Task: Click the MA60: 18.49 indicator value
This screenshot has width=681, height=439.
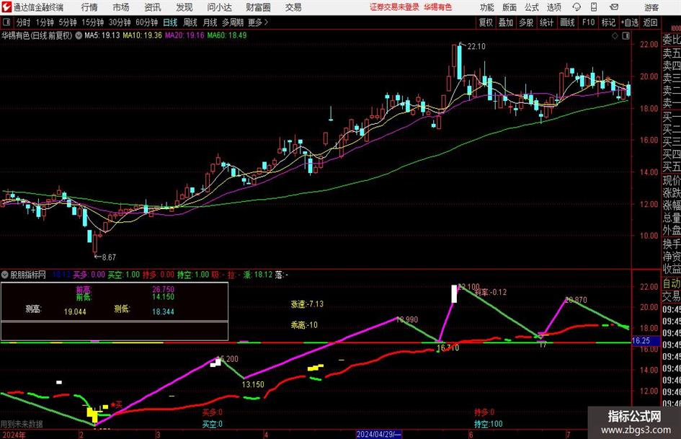Action: (227, 35)
